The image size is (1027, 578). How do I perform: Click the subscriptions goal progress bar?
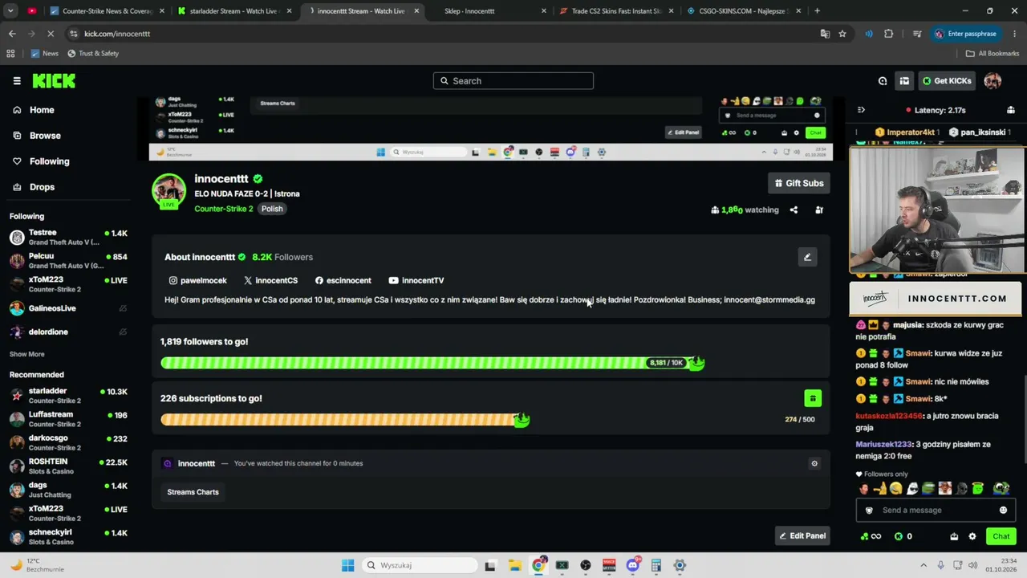(x=345, y=419)
